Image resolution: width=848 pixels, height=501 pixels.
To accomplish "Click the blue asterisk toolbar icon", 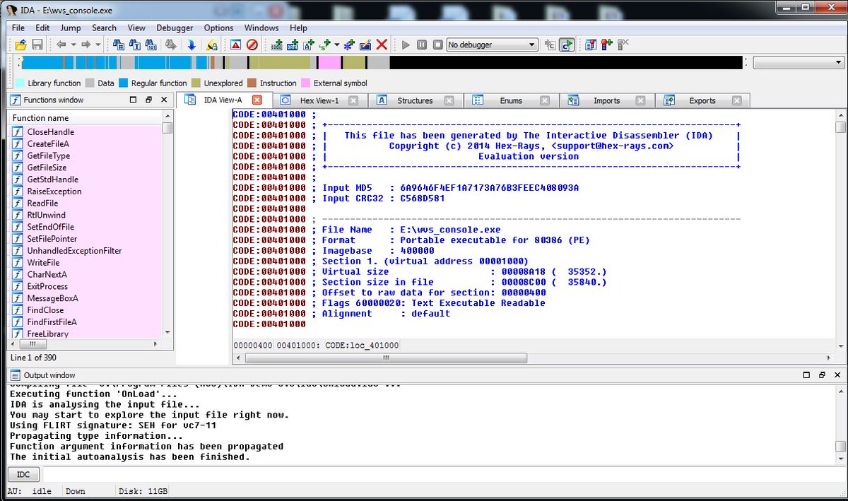I will (x=349, y=45).
